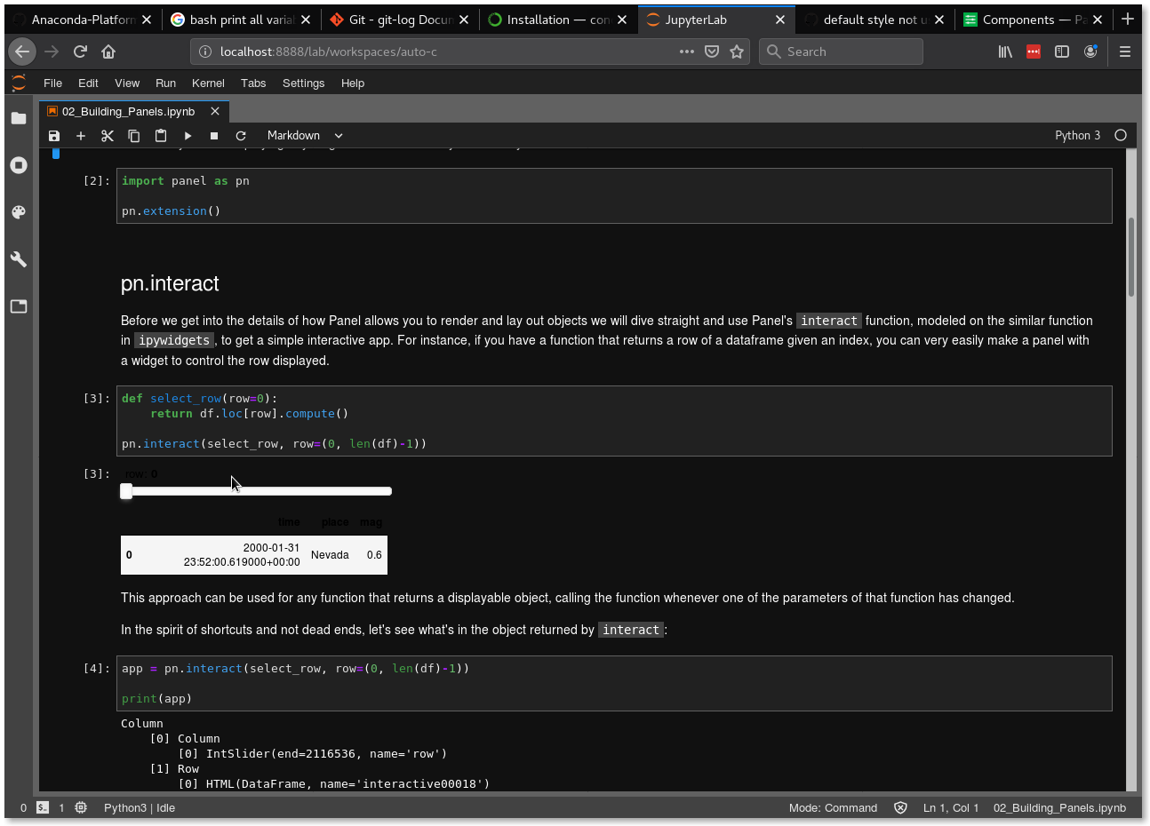Open the command palette from the sidebar
The image size is (1150, 826).
click(19, 211)
